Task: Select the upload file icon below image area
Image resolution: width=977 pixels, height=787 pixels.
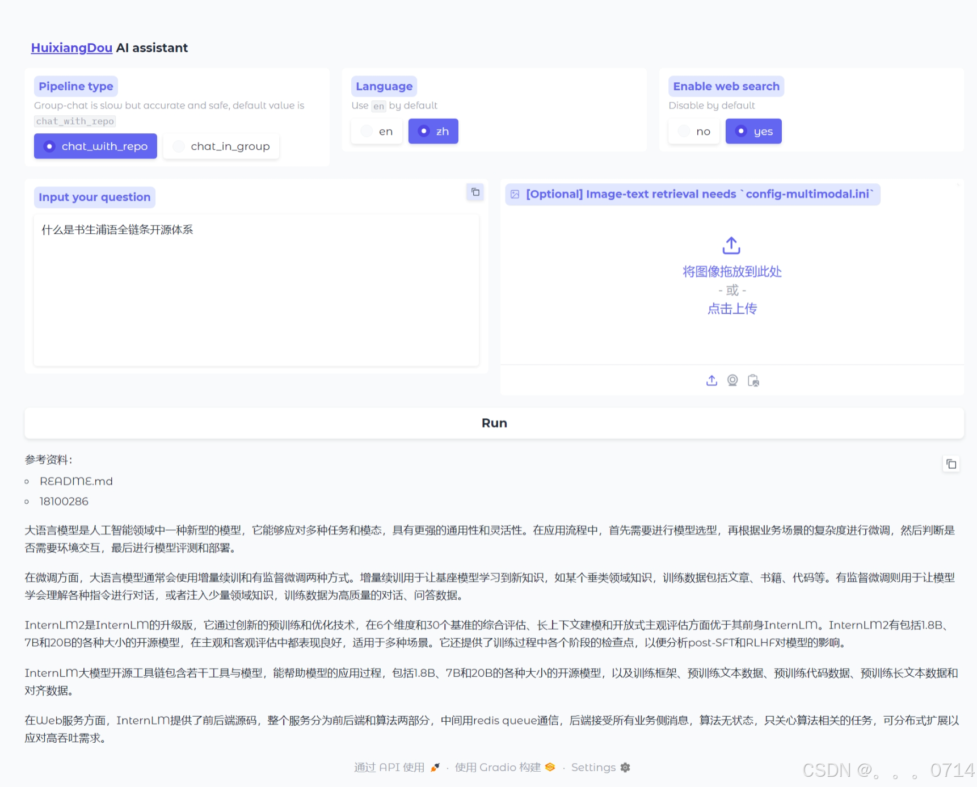Action: [711, 380]
